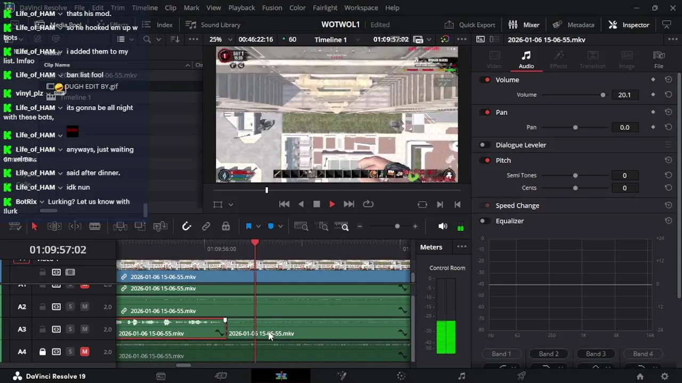Select the Blade Edit Mode tool
The width and height of the screenshot is (682, 383).
point(95,227)
